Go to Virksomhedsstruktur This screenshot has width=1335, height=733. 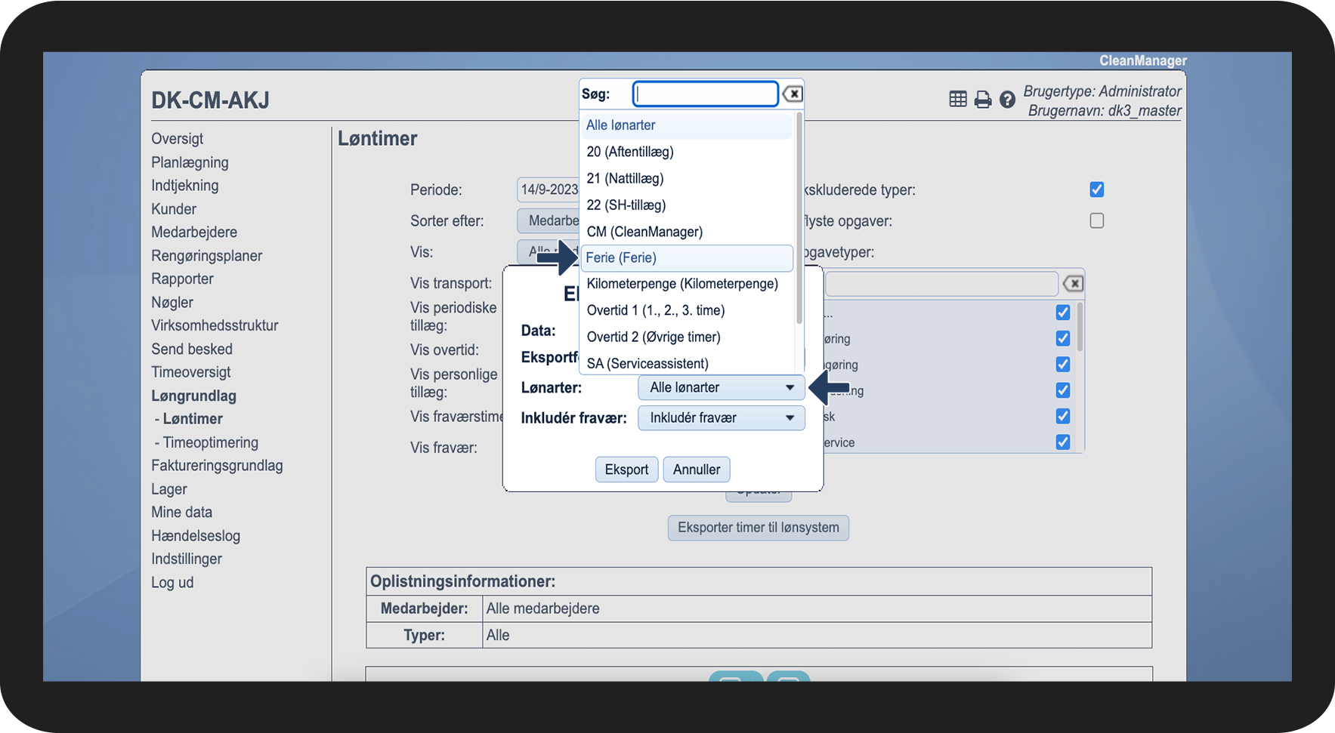[x=215, y=326]
